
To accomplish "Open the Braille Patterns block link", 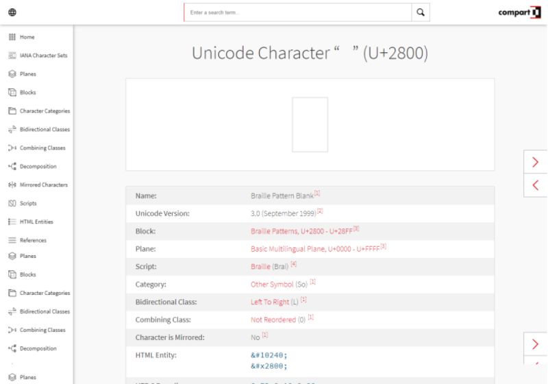I will coord(301,232).
